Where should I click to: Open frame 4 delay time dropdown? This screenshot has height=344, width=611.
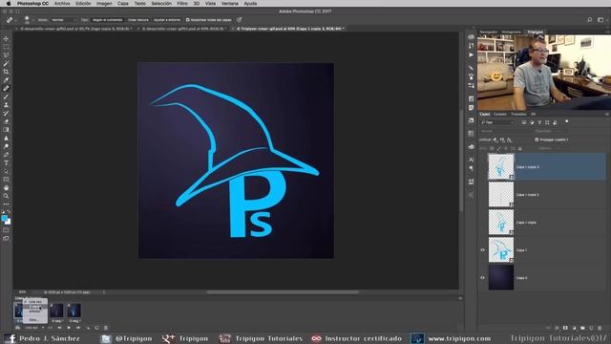[74, 321]
